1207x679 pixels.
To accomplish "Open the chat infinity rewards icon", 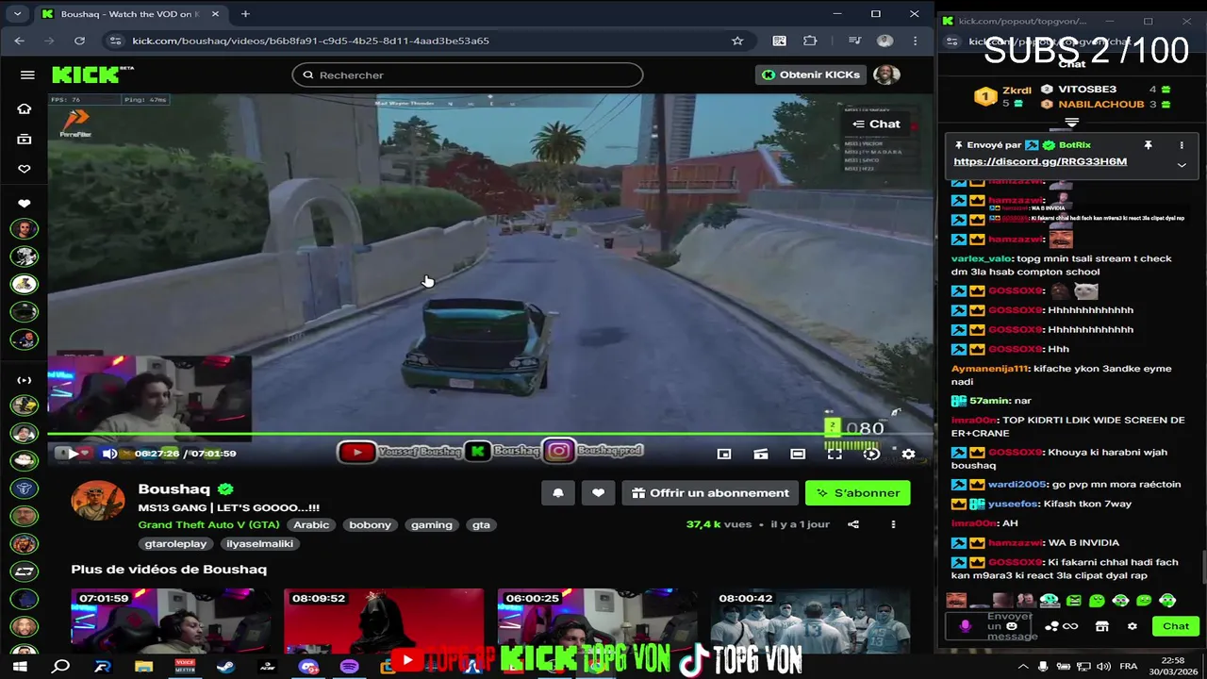I will pos(1070,626).
